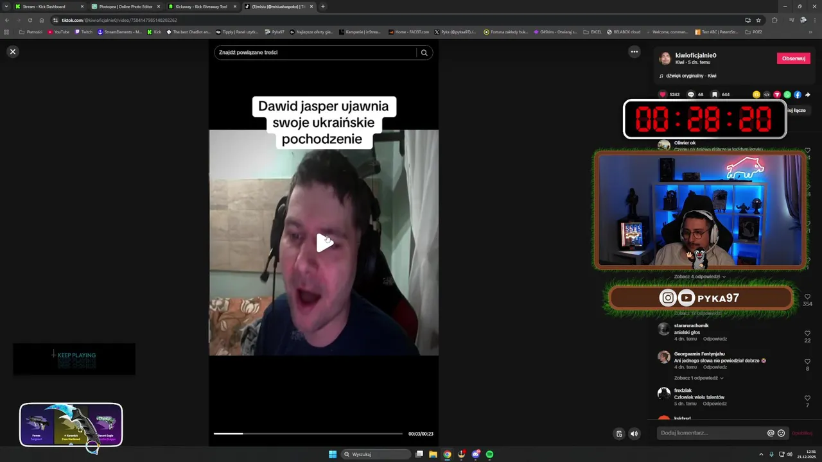Switch to the Stream - Kick Dashboard tab

49,6
